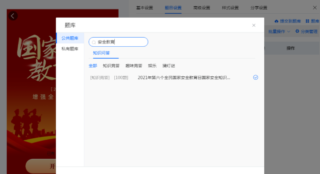Open 分类管理 gear settings

[306, 31]
